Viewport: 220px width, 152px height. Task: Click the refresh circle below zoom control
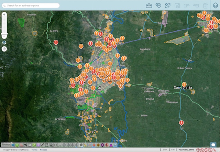(x=4, y=43)
